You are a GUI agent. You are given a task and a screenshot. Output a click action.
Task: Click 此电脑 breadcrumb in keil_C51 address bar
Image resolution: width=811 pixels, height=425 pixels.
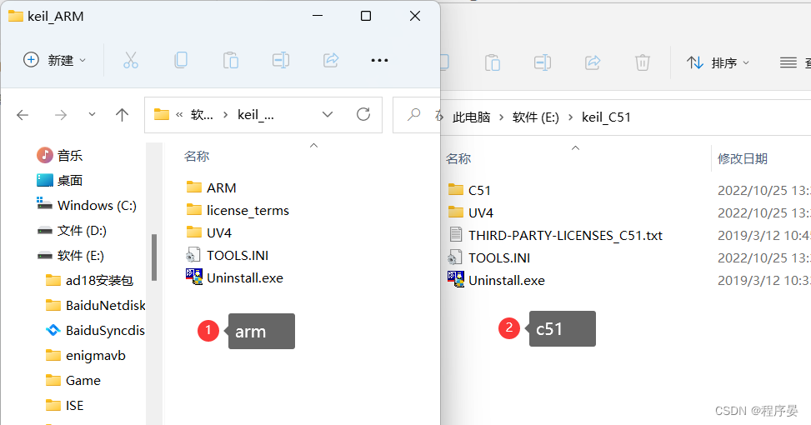pyautogui.click(x=471, y=117)
